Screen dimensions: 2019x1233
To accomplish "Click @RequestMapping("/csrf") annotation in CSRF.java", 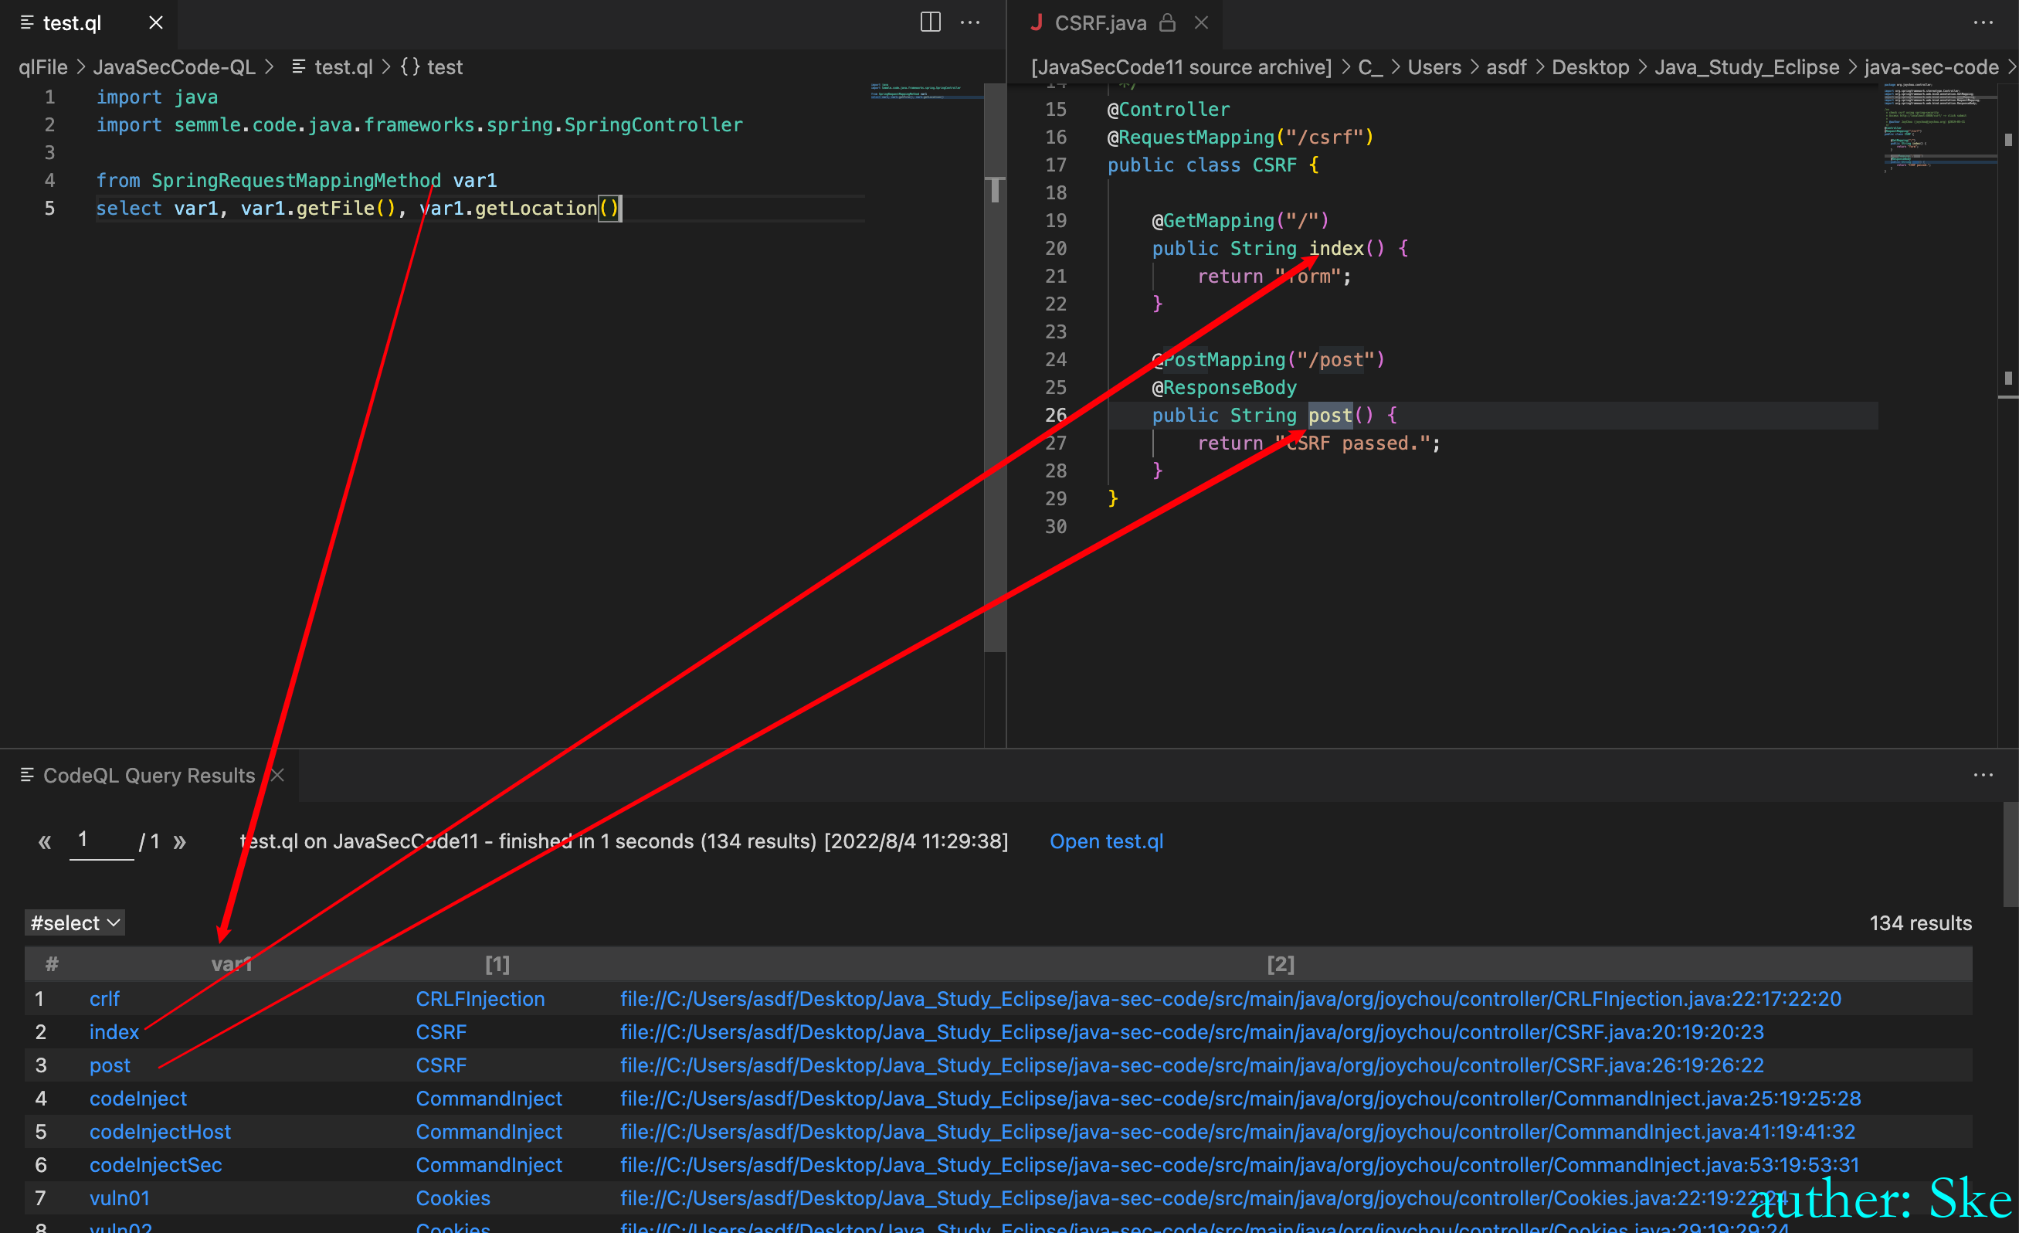I will (1240, 137).
